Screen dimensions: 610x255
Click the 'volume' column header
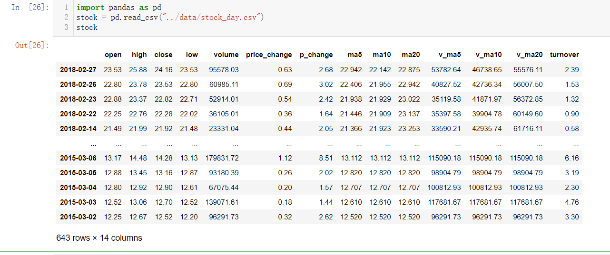[x=226, y=55]
